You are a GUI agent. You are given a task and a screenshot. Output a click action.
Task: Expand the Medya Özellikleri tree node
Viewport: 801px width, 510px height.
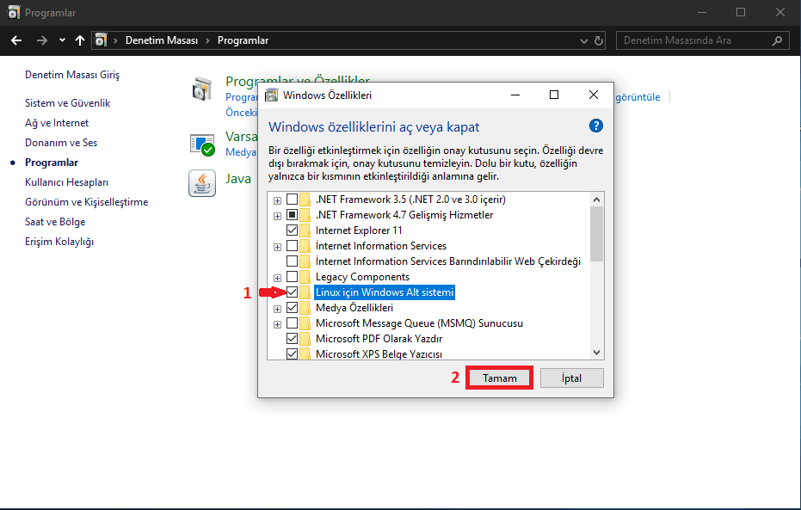click(x=277, y=308)
